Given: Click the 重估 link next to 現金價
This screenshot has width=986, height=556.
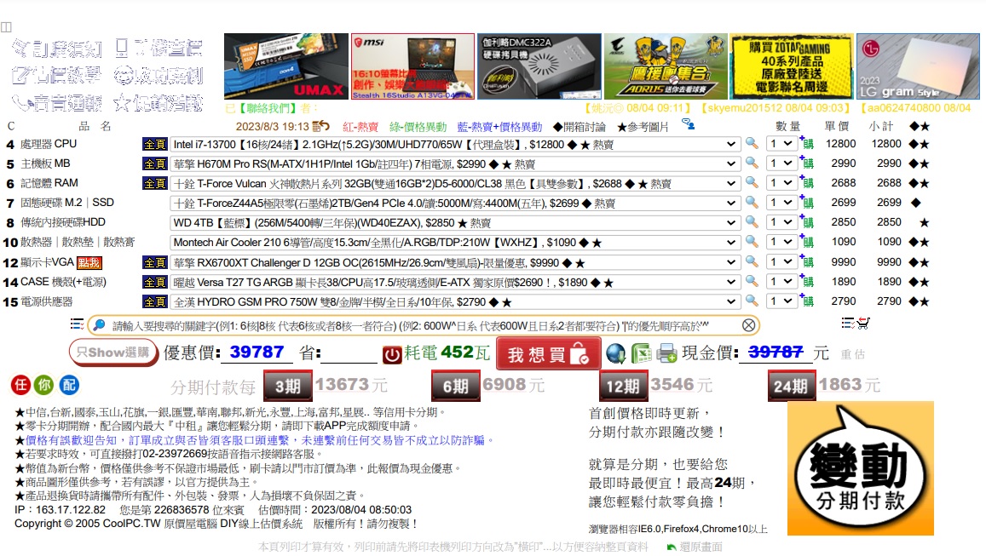Looking at the screenshot, I should pos(853,354).
